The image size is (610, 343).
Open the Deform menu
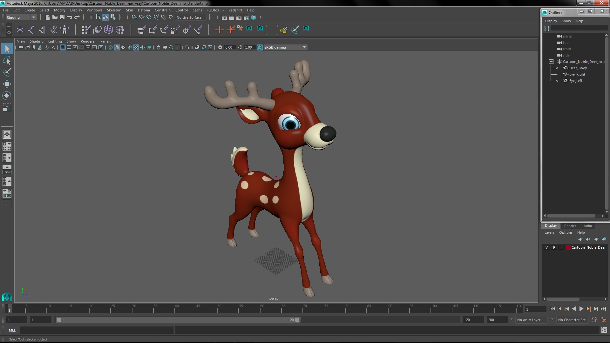(144, 10)
